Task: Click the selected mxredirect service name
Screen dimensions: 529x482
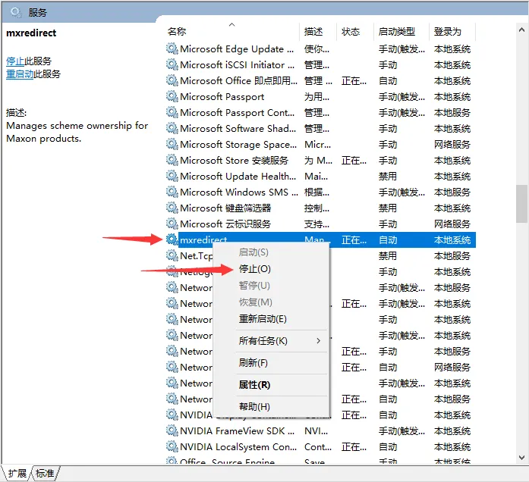Action: coord(203,239)
